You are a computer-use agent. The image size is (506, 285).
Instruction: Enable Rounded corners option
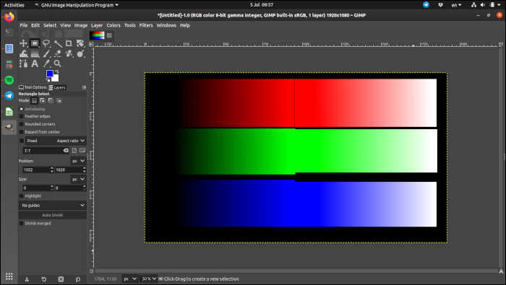point(21,124)
